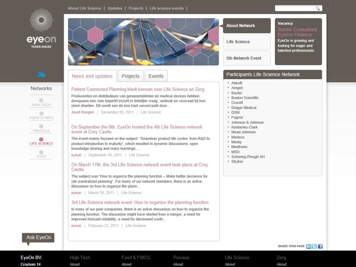Switch to News and updates tab
The height and width of the screenshot is (267, 356).
tap(92, 76)
